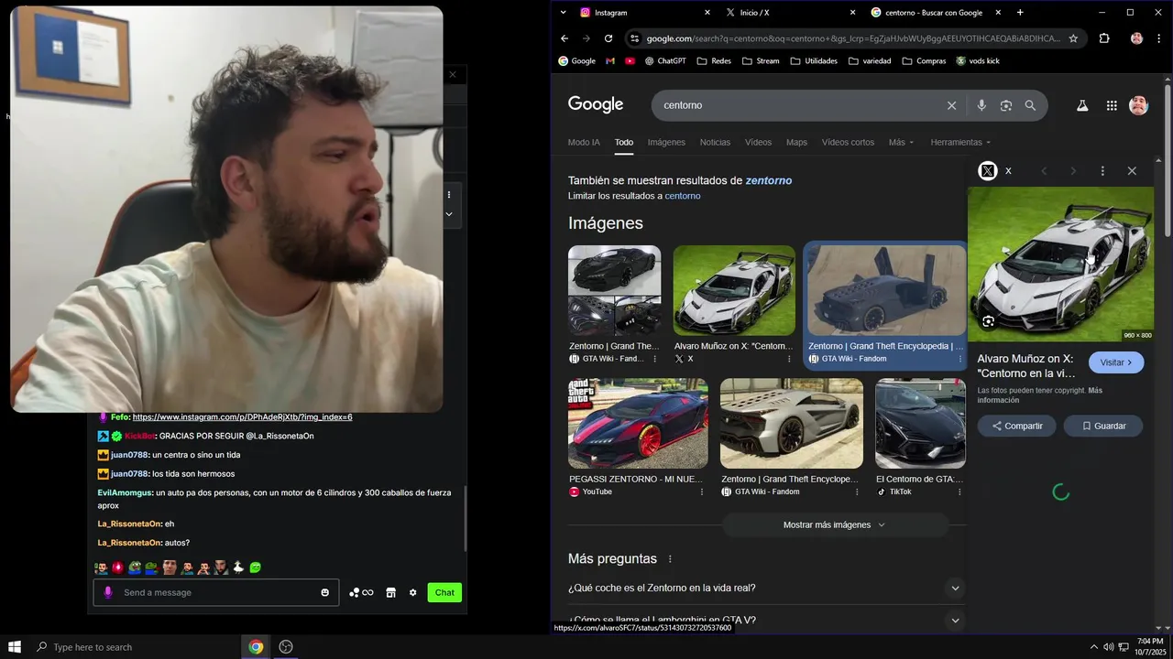Click the zentorno suggestion link
The width and height of the screenshot is (1173, 659).
769,180
